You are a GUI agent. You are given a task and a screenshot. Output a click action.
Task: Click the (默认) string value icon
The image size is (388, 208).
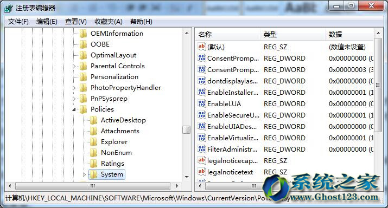[x=202, y=47]
